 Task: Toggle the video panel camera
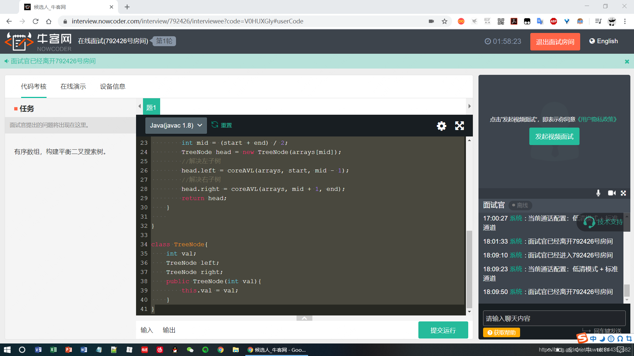[612, 193]
